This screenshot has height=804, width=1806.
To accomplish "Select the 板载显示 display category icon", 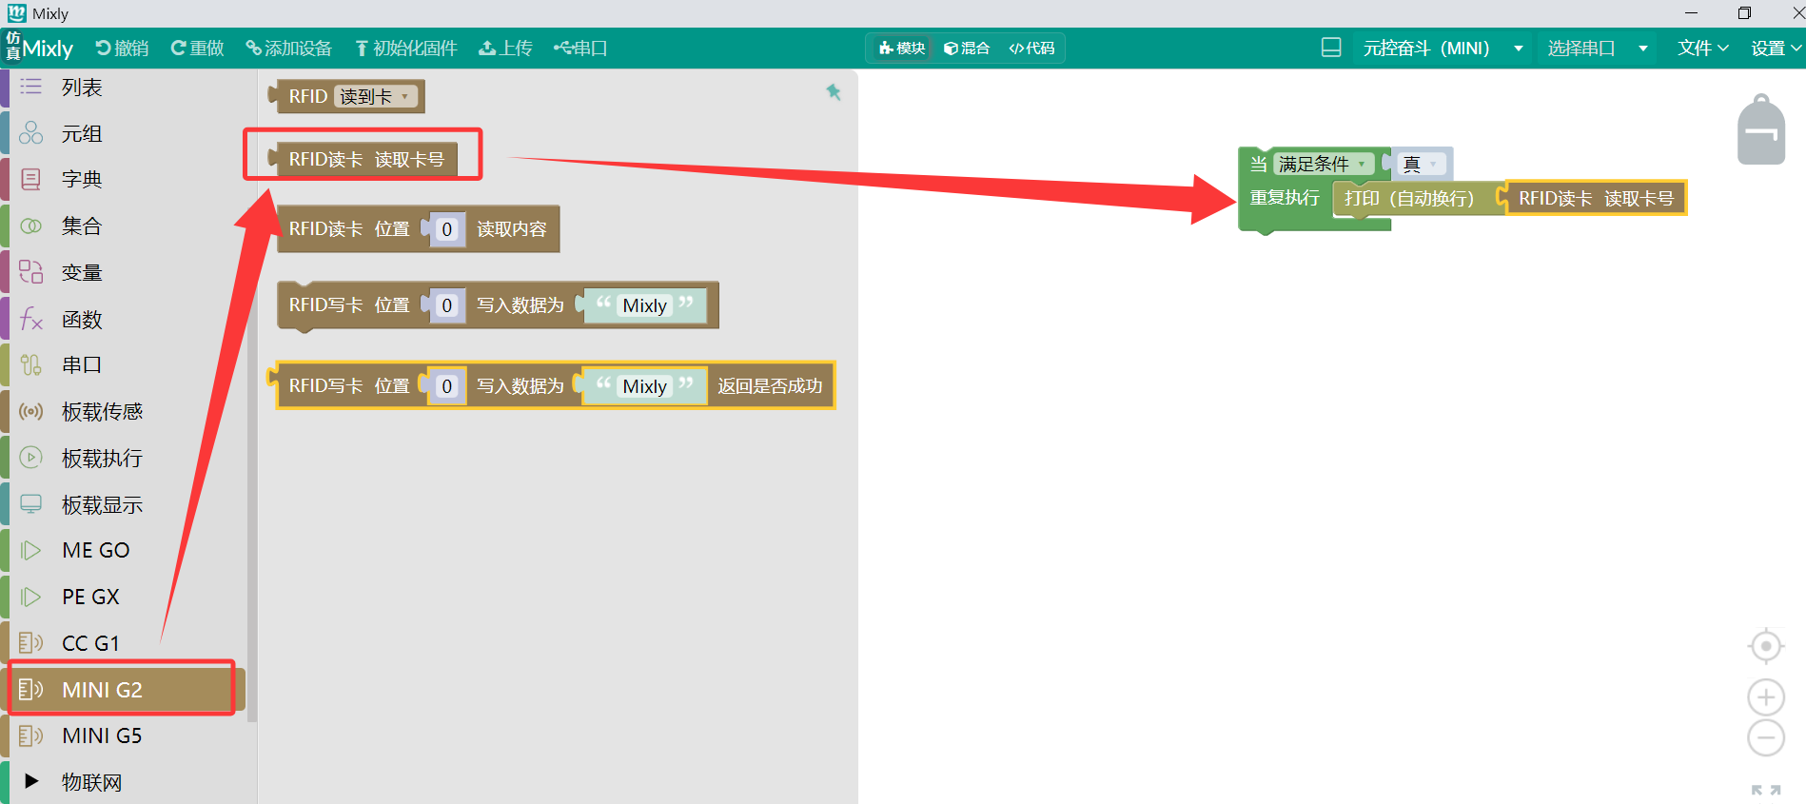I will pyautogui.click(x=31, y=504).
